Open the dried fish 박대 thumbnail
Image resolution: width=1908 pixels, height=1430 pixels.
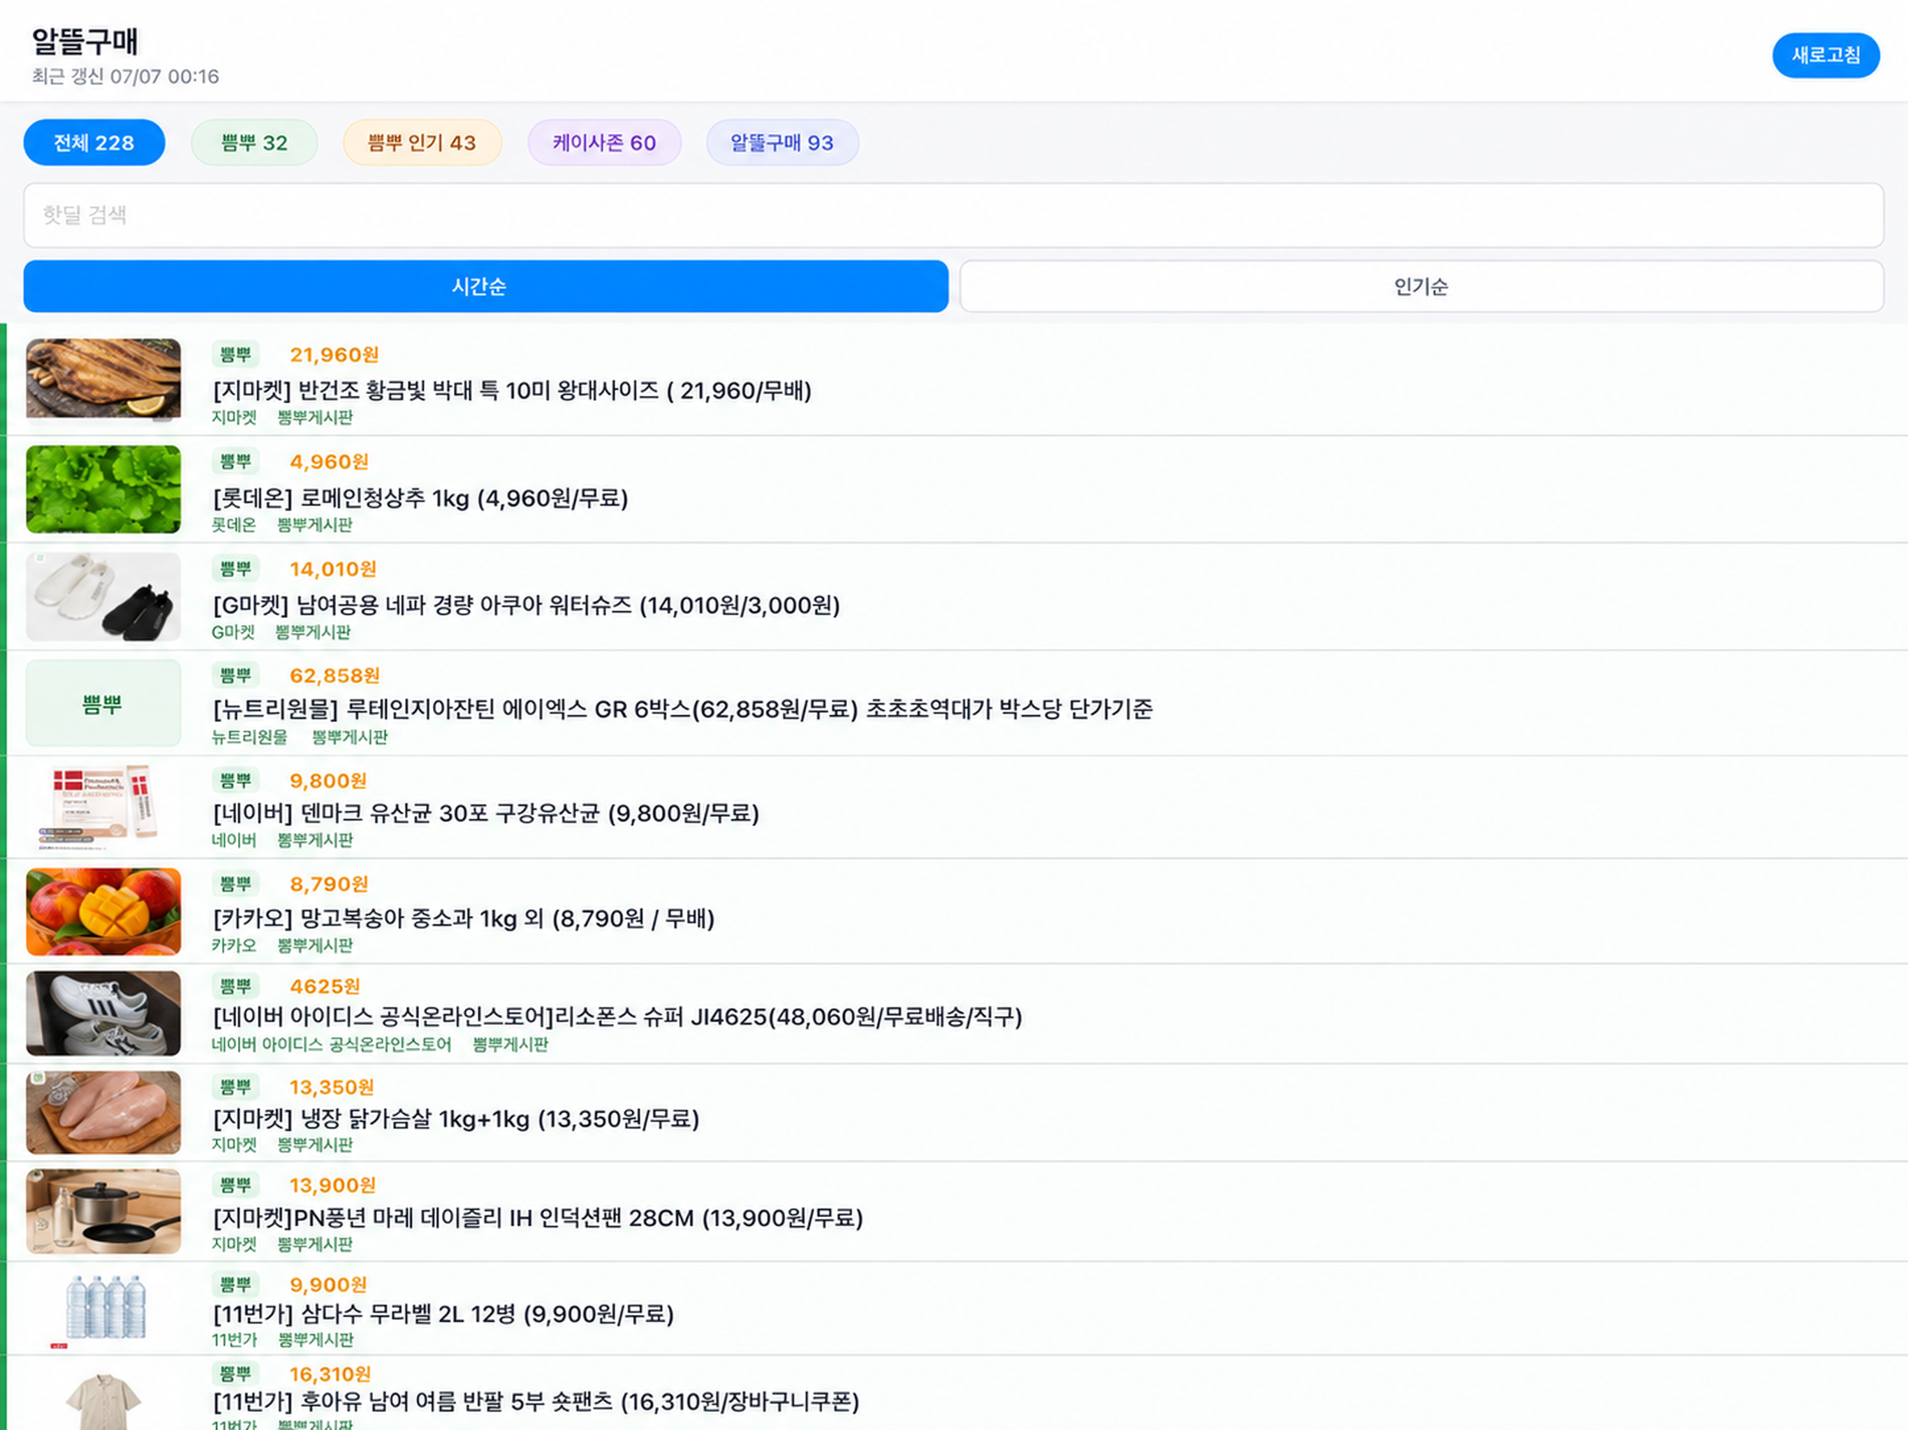(x=103, y=378)
